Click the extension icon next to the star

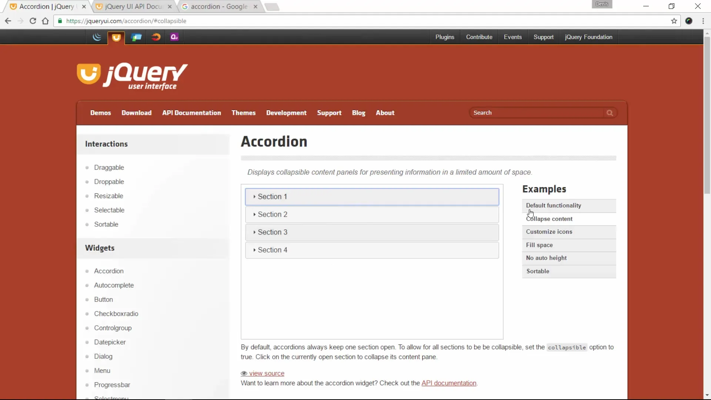click(689, 21)
